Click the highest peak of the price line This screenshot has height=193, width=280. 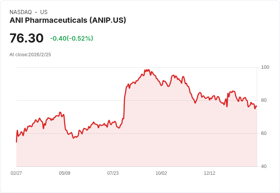tap(148, 70)
